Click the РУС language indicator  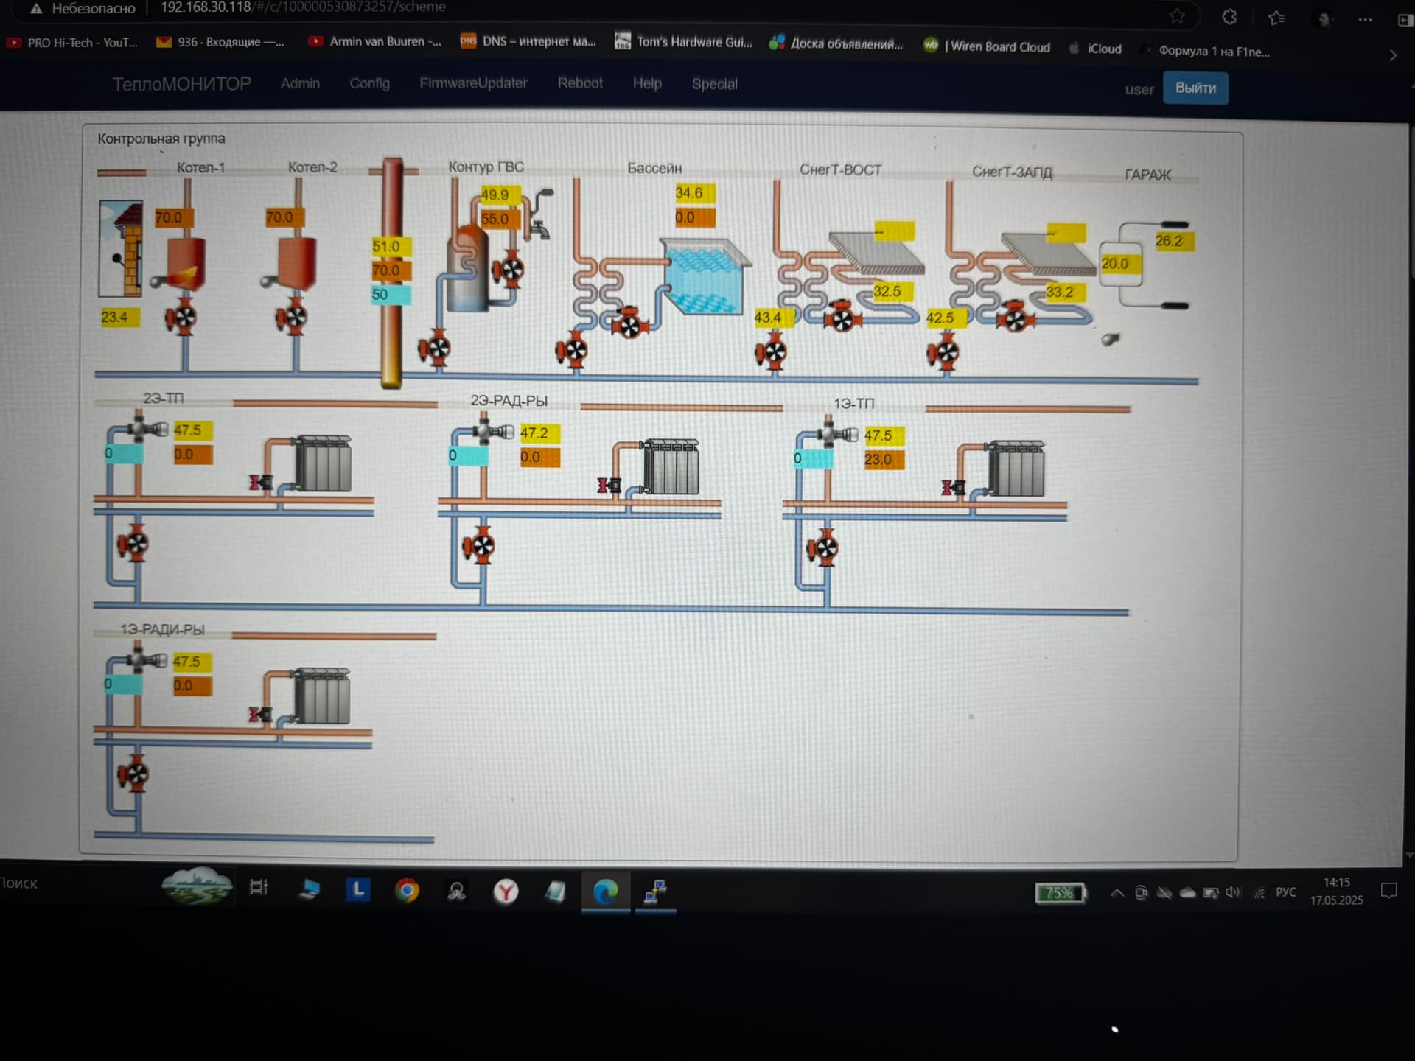coord(1286,892)
